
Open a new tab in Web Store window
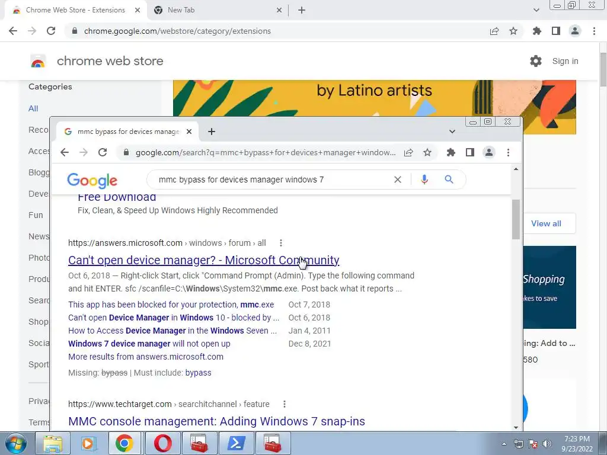coord(302,10)
